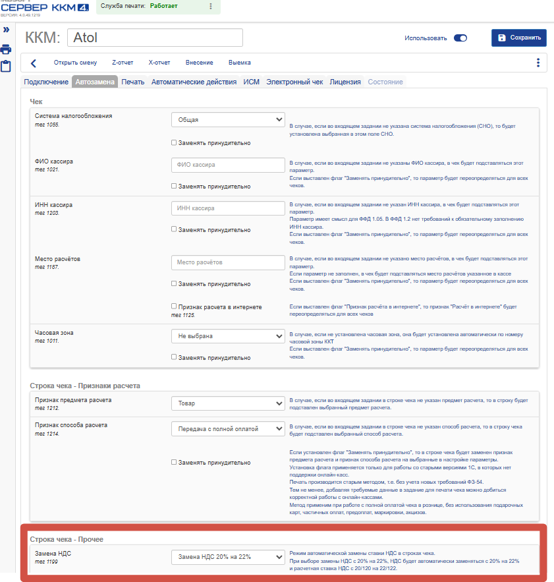Open the Состояние tab
The width and height of the screenshot is (554, 582).
[385, 82]
